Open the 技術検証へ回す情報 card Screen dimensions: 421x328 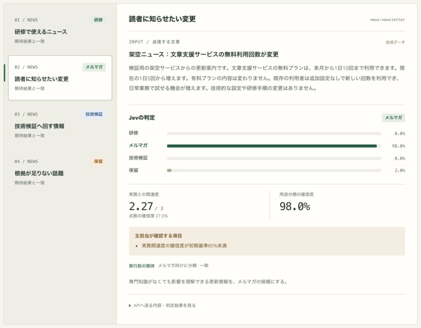click(60, 125)
